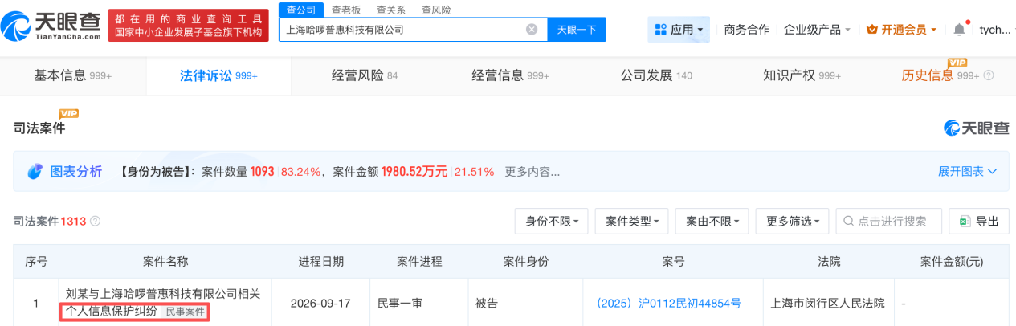Open notifications bell
Screen dimensions: 1016x326
pos(959,30)
